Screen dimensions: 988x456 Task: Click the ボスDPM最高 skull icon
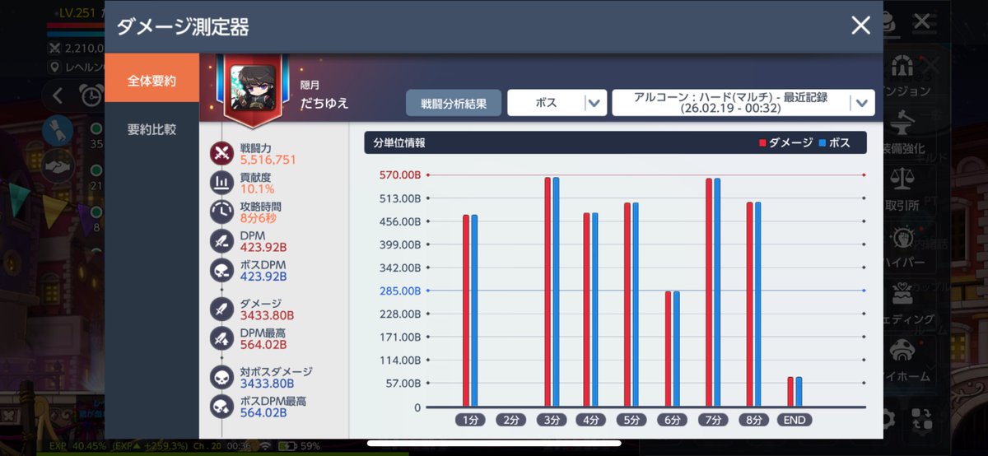(x=222, y=407)
